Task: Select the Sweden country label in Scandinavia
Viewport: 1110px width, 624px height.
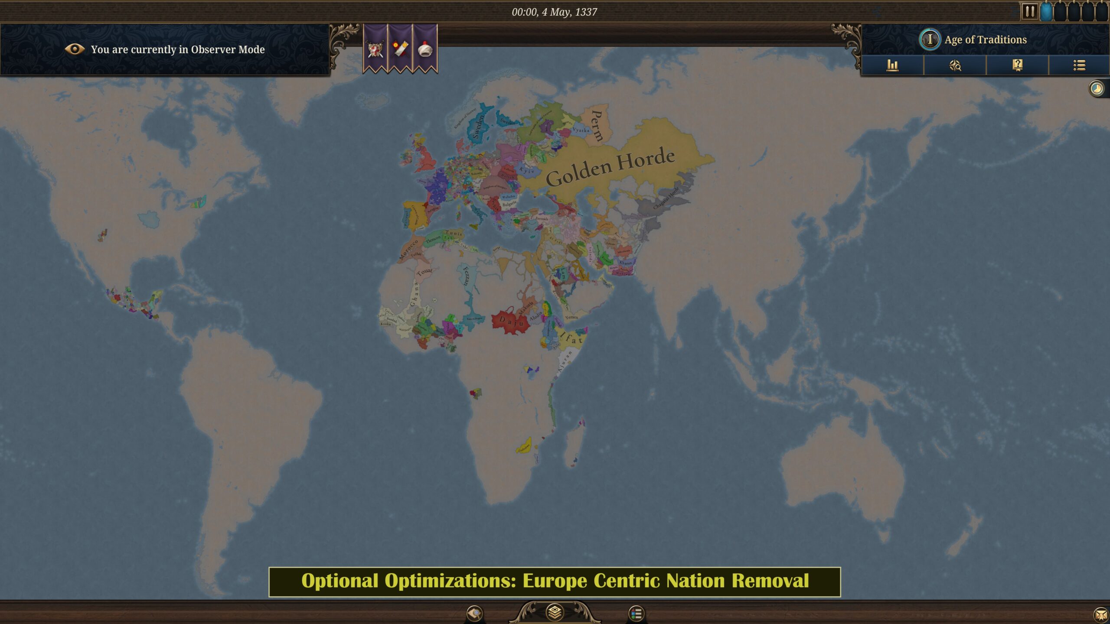Action: pyautogui.click(x=477, y=127)
